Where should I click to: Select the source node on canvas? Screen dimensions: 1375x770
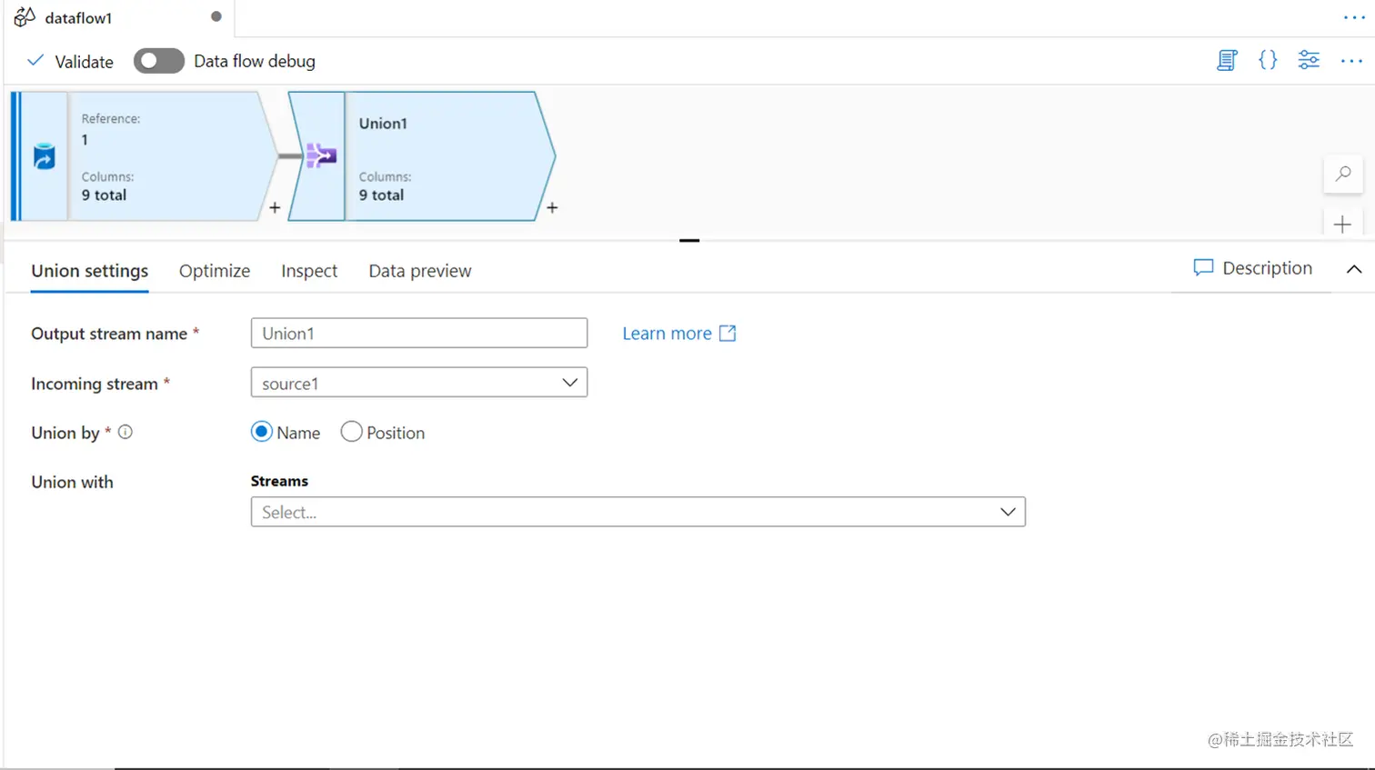point(144,156)
